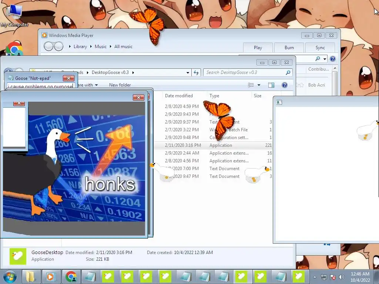Select the row dated 2/8/2020 4:59 PM

213,106
